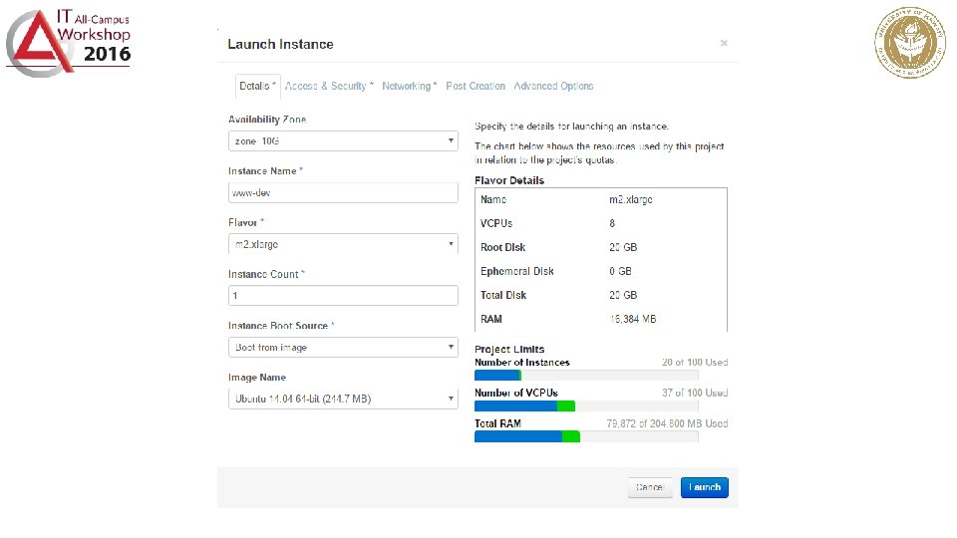Click the IT All-Campus Workshop 2016 logo
The height and width of the screenshot is (538, 957).
click(x=68, y=42)
